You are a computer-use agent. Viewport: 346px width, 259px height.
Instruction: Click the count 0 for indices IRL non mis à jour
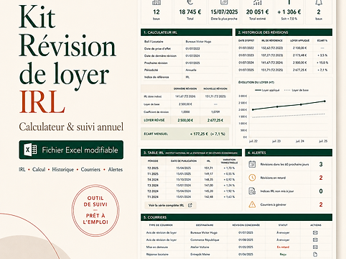tap(321, 191)
